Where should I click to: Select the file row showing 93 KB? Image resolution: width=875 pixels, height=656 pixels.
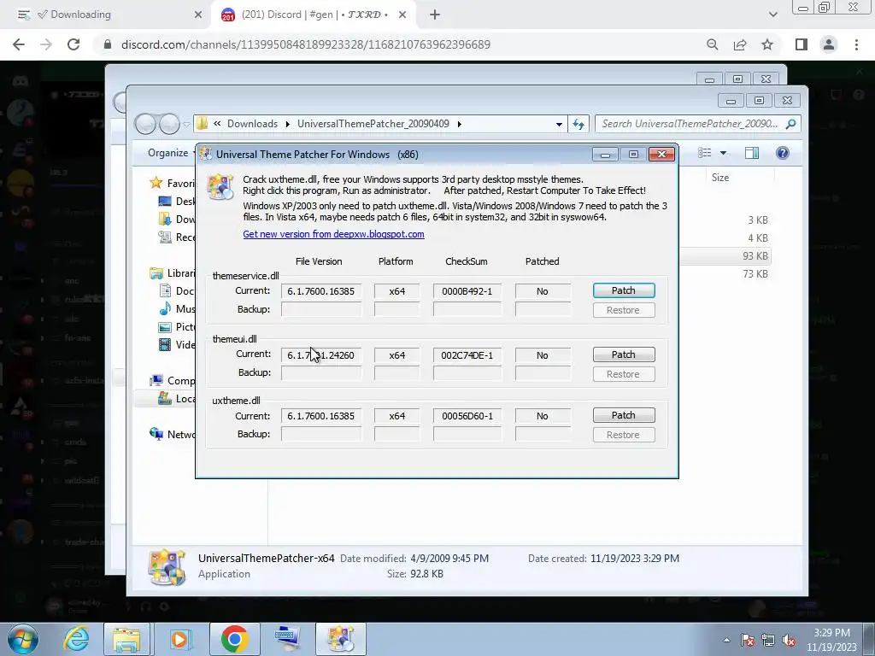(x=725, y=256)
